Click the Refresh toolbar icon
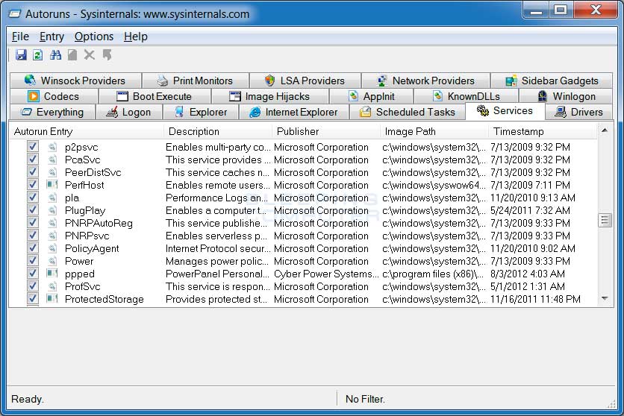The width and height of the screenshot is (624, 416). coord(38,55)
